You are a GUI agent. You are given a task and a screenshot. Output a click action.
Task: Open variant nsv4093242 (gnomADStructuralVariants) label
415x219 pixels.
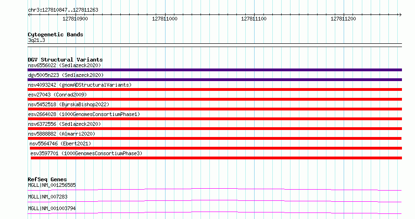click(x=80, y=85)
